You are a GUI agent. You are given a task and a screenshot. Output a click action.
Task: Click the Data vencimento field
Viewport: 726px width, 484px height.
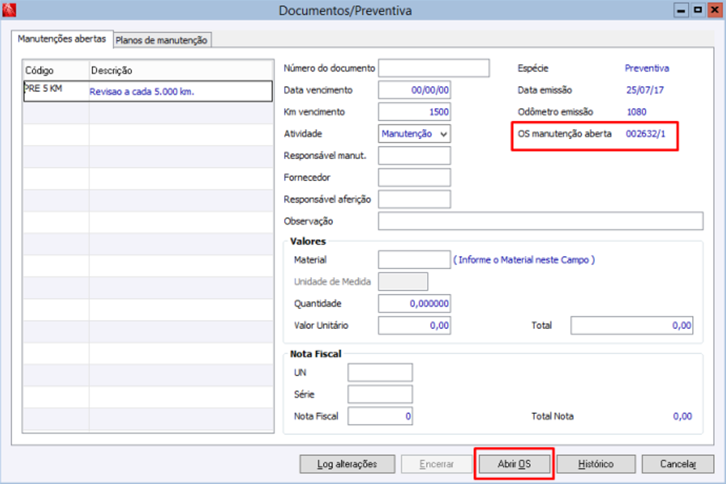point(415,90)
